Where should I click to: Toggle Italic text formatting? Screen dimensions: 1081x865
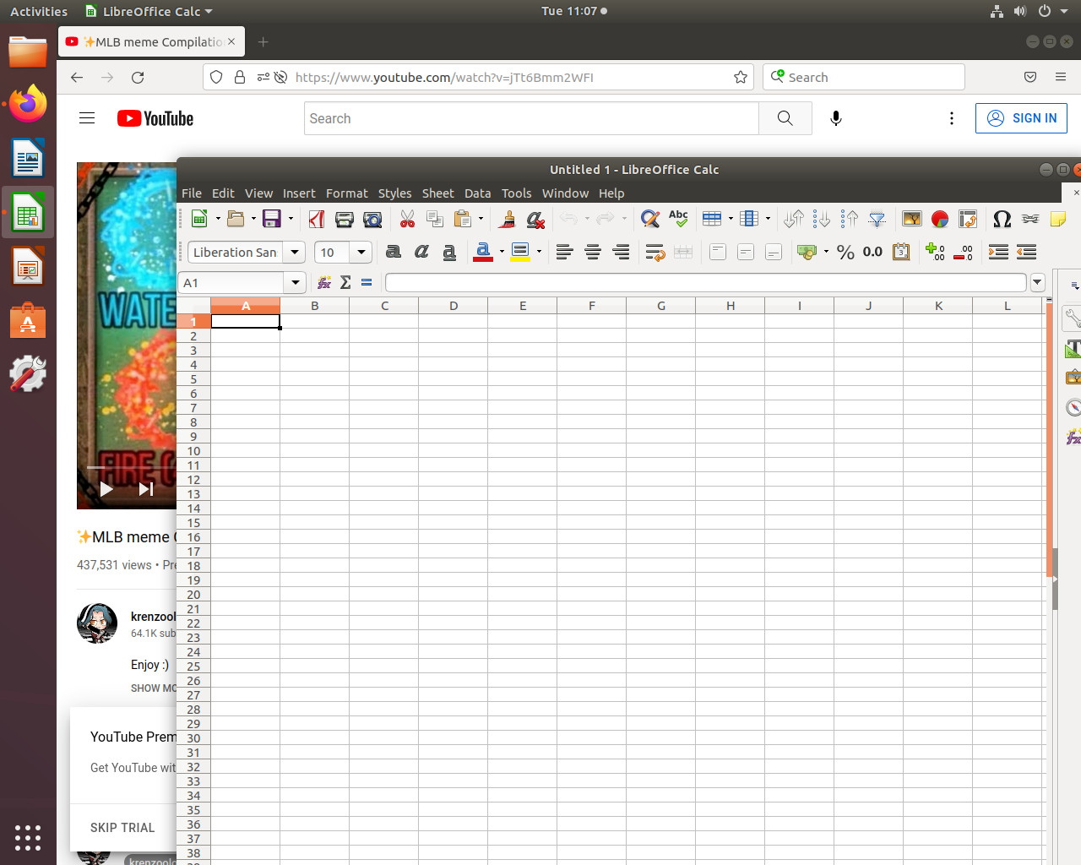tap(421, 252)
